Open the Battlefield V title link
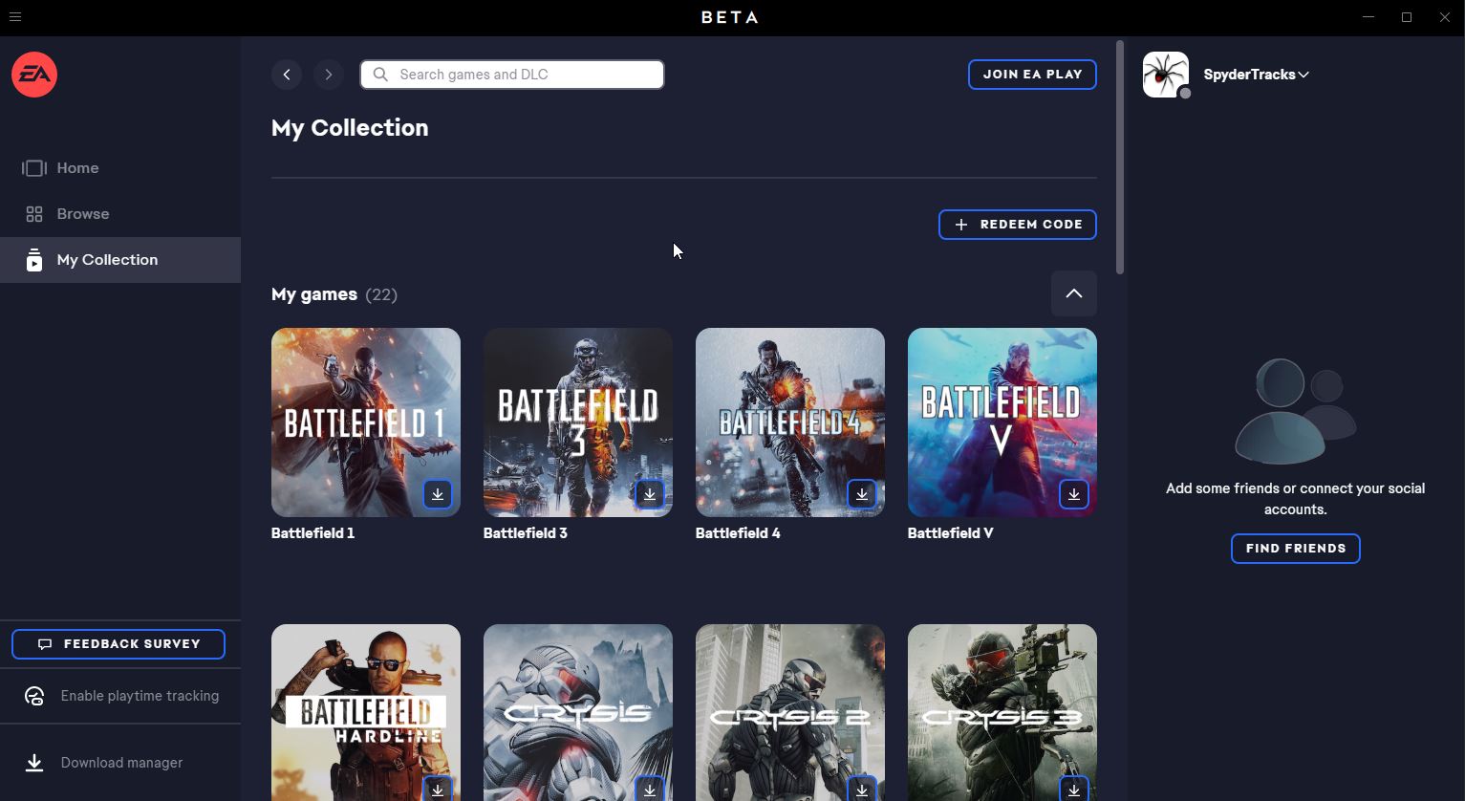Viewport: 1465px width, 801px height. 951,533
